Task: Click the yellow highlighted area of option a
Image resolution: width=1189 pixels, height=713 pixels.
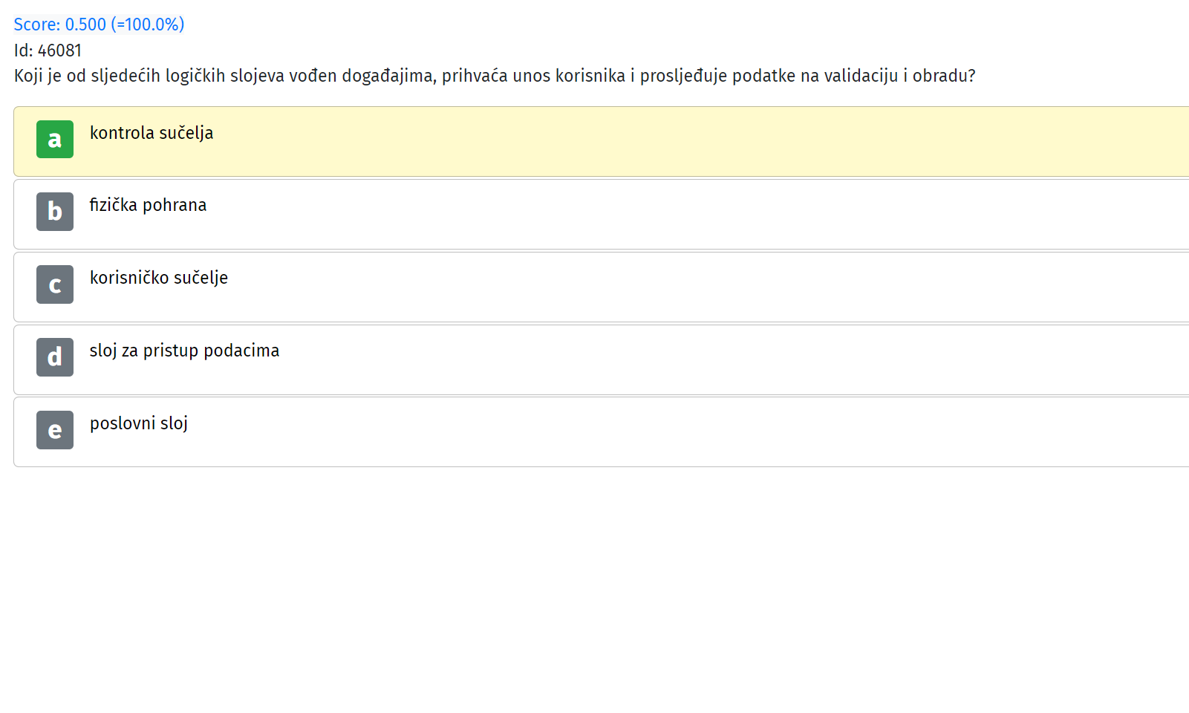Action: click(668, 141)
